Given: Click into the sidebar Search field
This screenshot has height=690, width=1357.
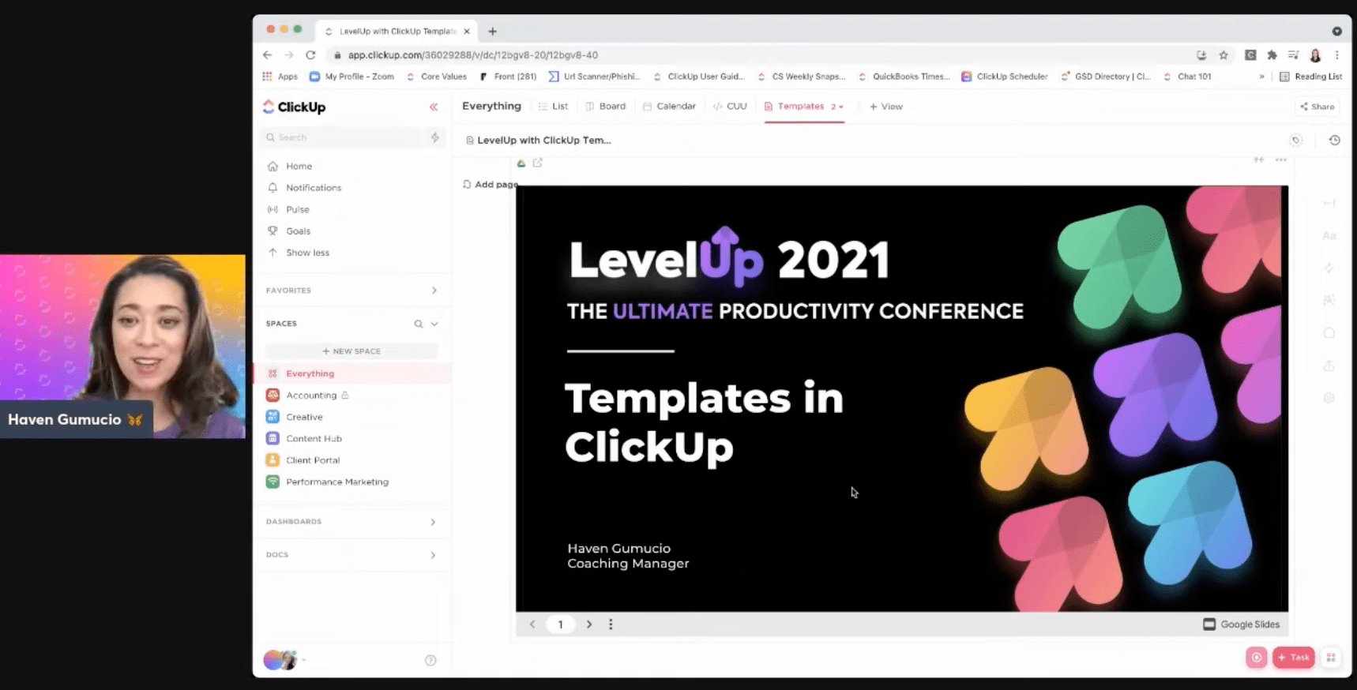Looking at the screenshot, I should [344, 137].
